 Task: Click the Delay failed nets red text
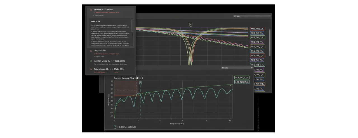tap(106, 54)
